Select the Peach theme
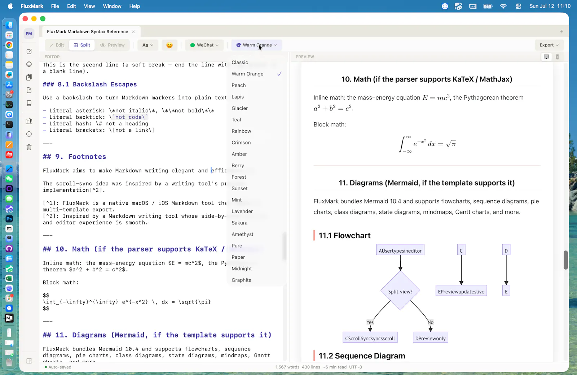Screen dimensions: 577x375 coord(257,86)
